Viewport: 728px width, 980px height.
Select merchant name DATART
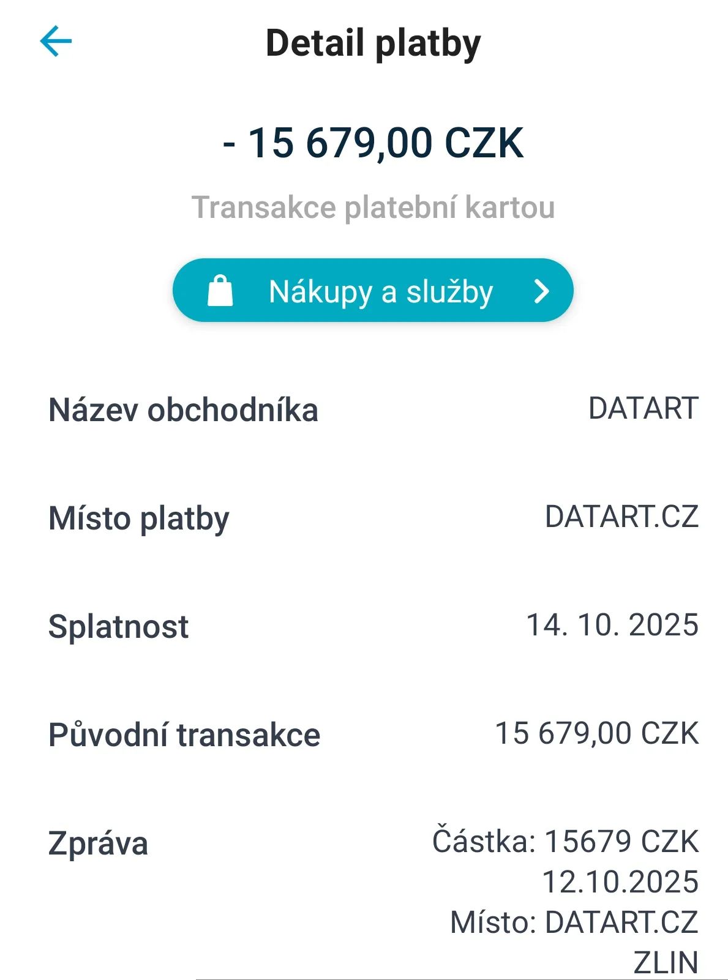(x=643, y=408)
